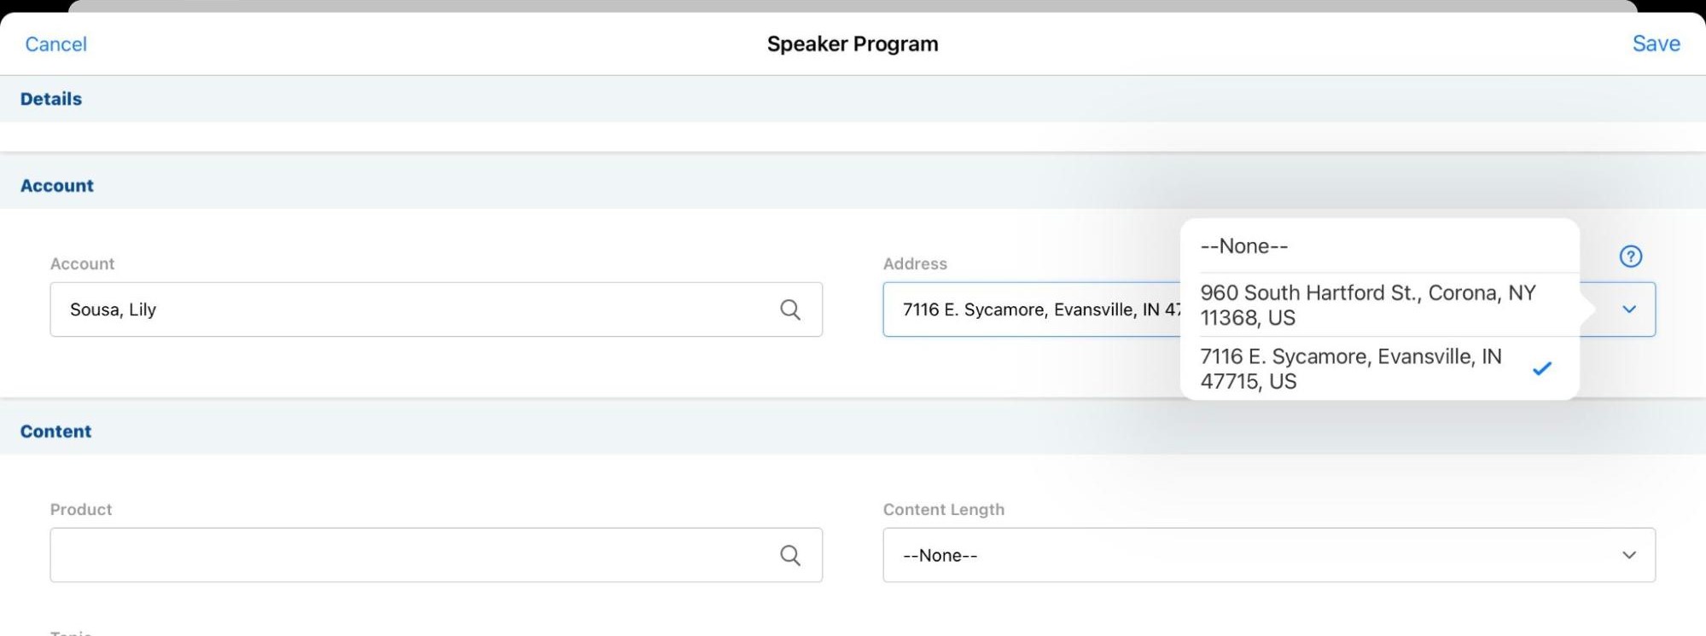Tap Cancel to discard the Speaker Program

(x=56, y=44)
